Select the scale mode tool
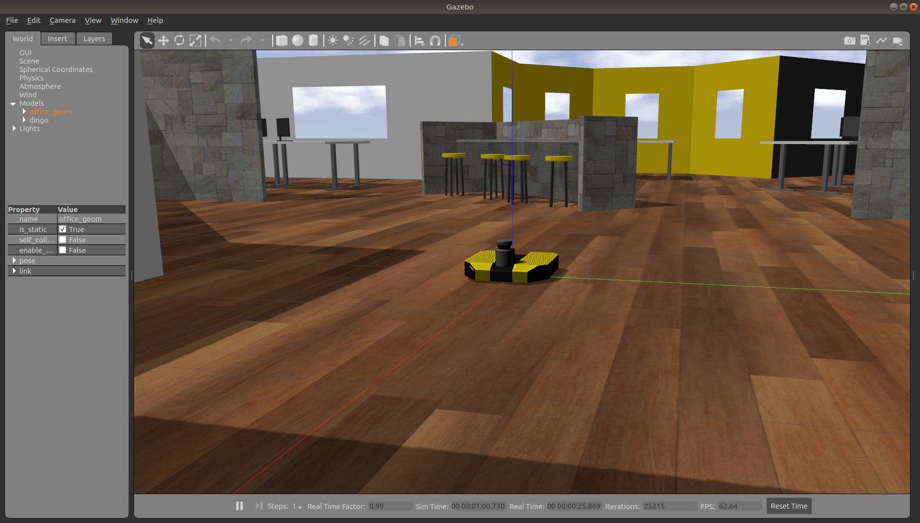Screen dimensions: 920x523 click(x=196, y=41)
